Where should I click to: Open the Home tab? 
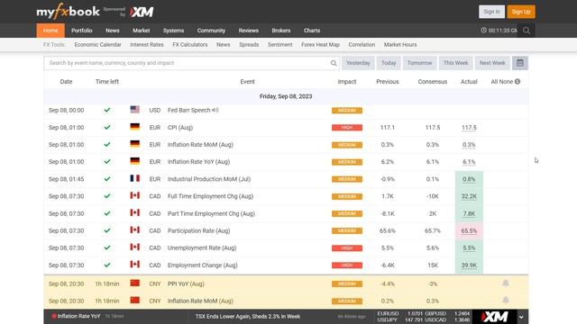point(50,31)
